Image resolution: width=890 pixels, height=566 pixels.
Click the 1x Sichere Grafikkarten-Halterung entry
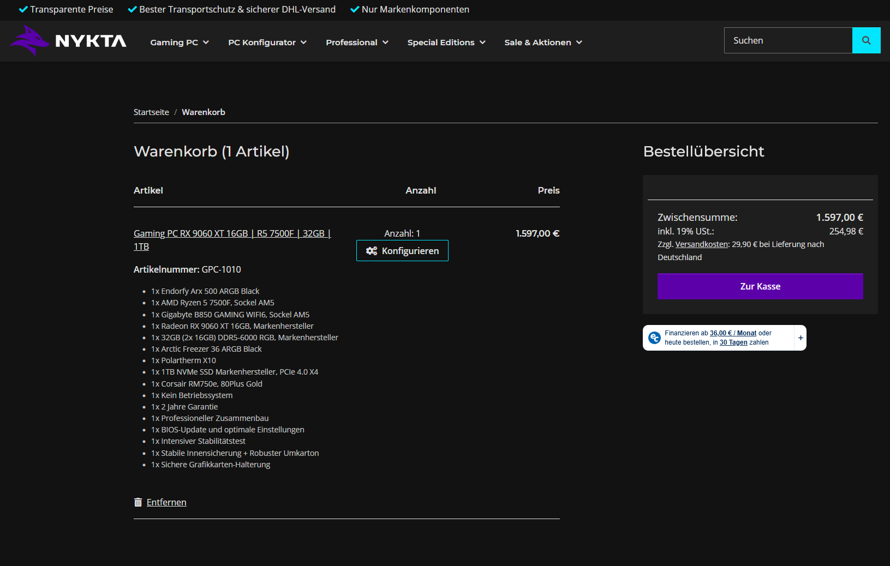point(211,465)
